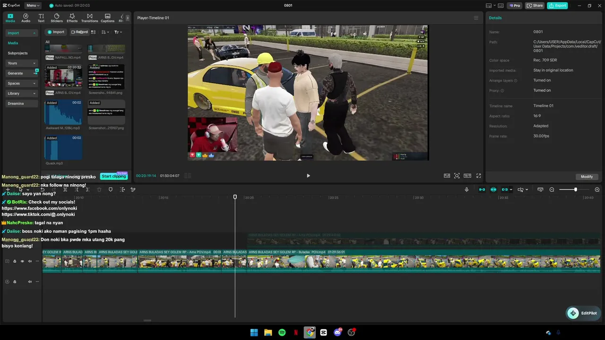Play the timeline preview

tap(308, 176)
